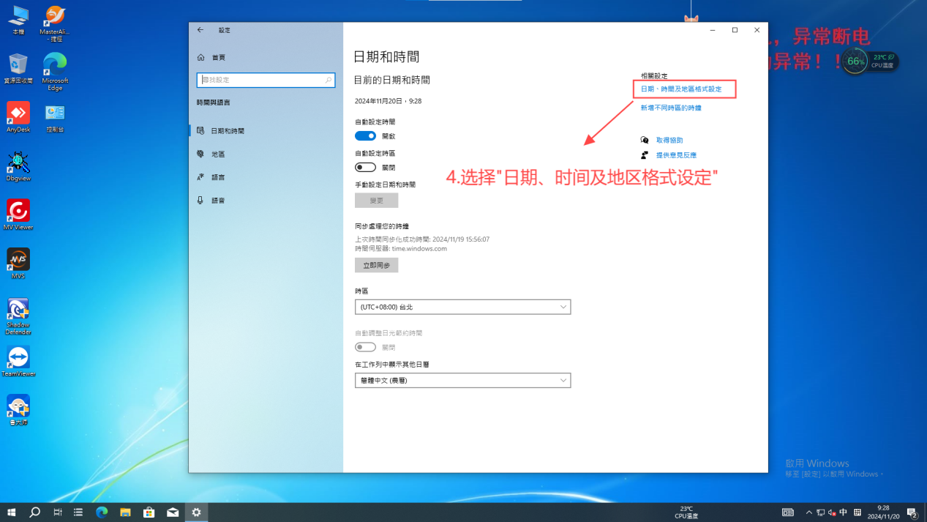This screenshot has width=927, height=522.
Task: Enable the 自動設定時區 toggle
Action: click(365, 168)
